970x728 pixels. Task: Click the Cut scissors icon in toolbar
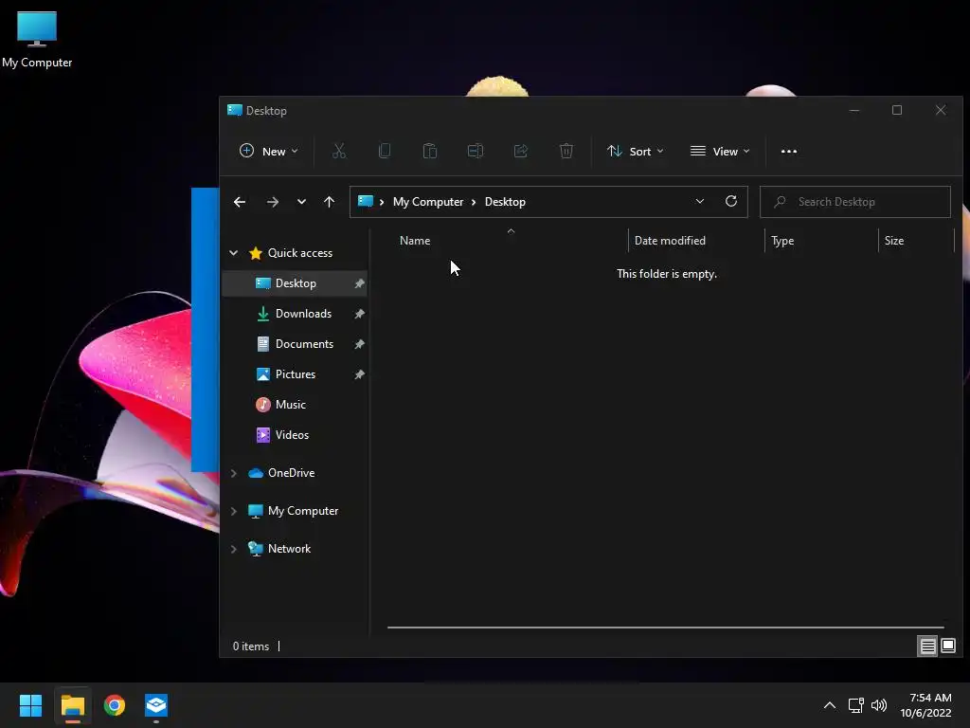(x=339, y=151)
